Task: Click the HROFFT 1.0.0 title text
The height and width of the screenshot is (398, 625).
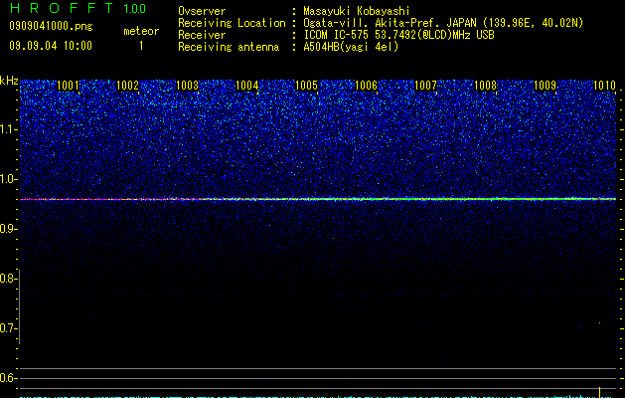Action: (78, 8)
